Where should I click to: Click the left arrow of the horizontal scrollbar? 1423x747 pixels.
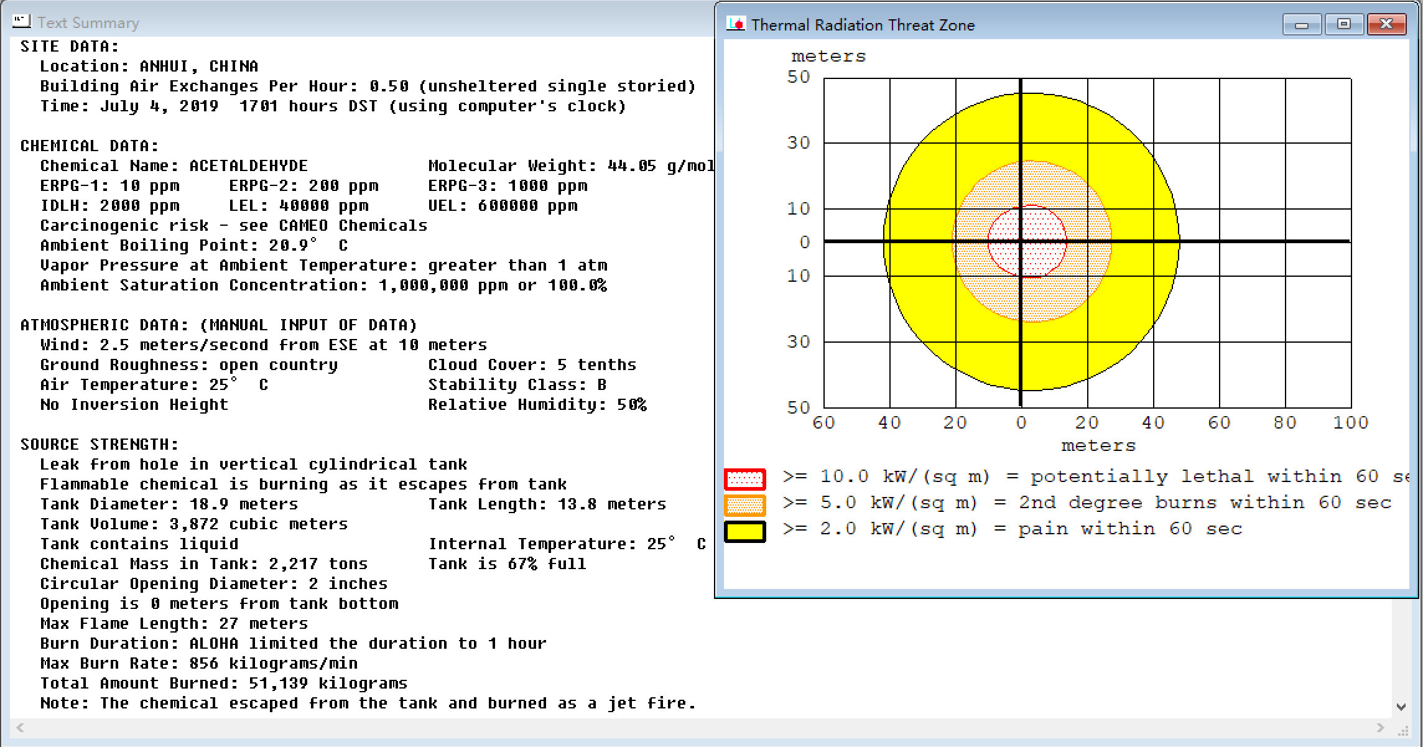(21, 727)
